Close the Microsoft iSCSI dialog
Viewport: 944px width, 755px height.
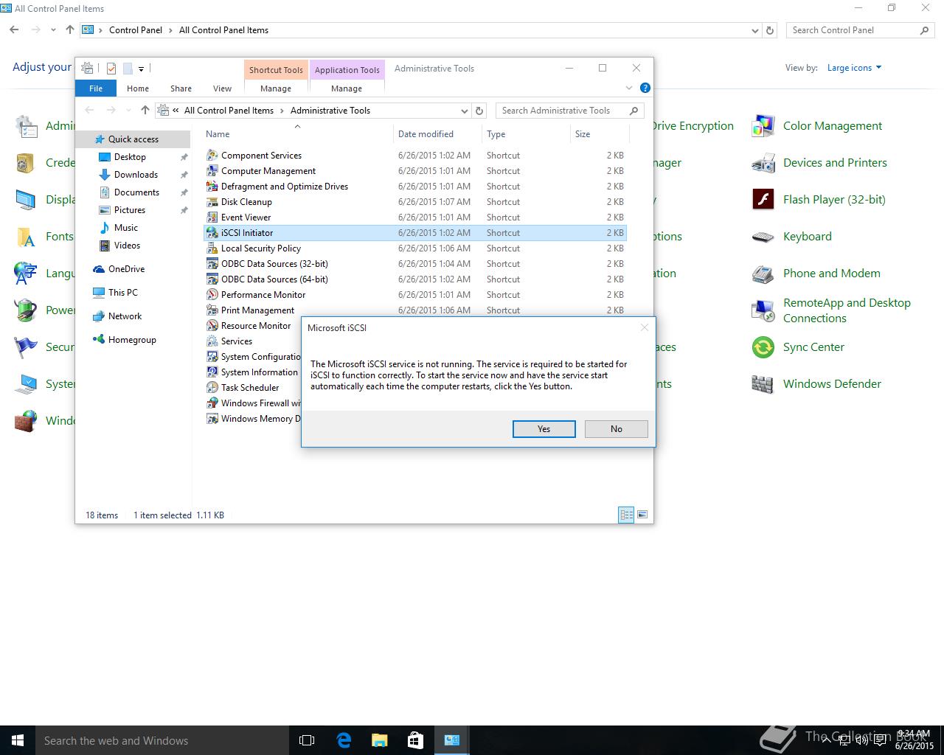pos(644,327)
